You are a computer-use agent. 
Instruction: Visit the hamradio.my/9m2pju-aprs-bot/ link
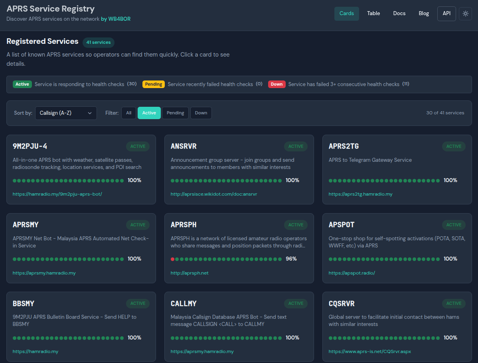57,194
